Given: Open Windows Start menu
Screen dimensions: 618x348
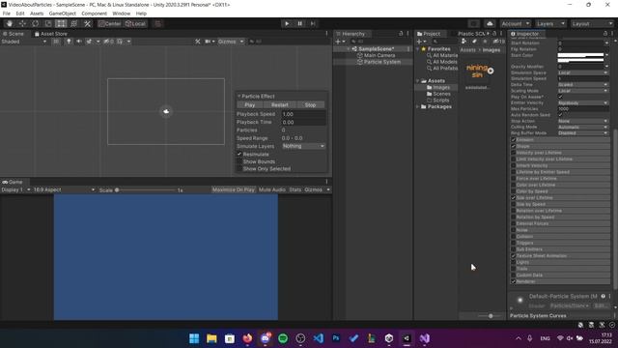Looking at the screenshot, I should pos(194,338).
